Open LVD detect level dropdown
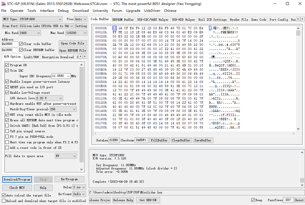Image resolution: width=305 pixels, height=205 pixels. 49,98
